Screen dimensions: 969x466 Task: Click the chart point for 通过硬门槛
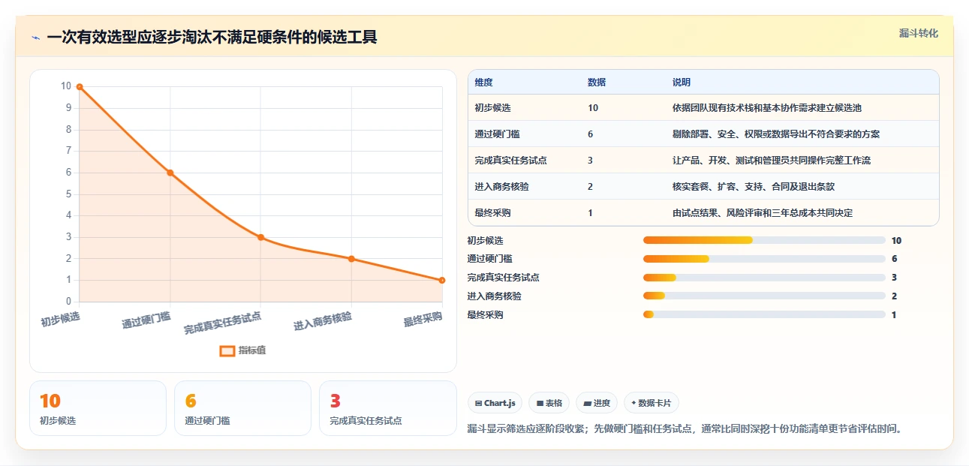[170, 173]
